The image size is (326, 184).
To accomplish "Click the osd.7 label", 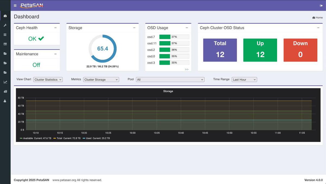I will pyautogui.click(x=151, y=37).
